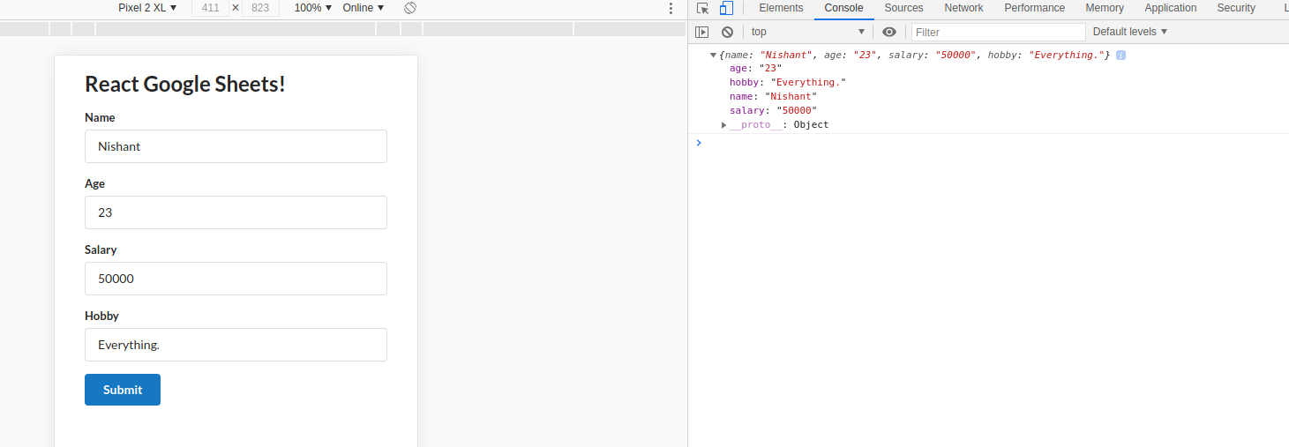This screenshot has height=447, width=1289.
Task: Activate the inspect element picker icon
Action: pos(702,8)
